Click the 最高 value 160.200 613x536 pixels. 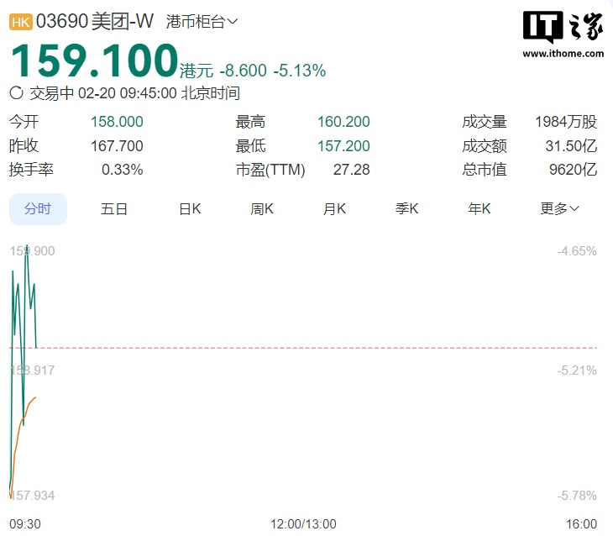(x=343, y=122)
